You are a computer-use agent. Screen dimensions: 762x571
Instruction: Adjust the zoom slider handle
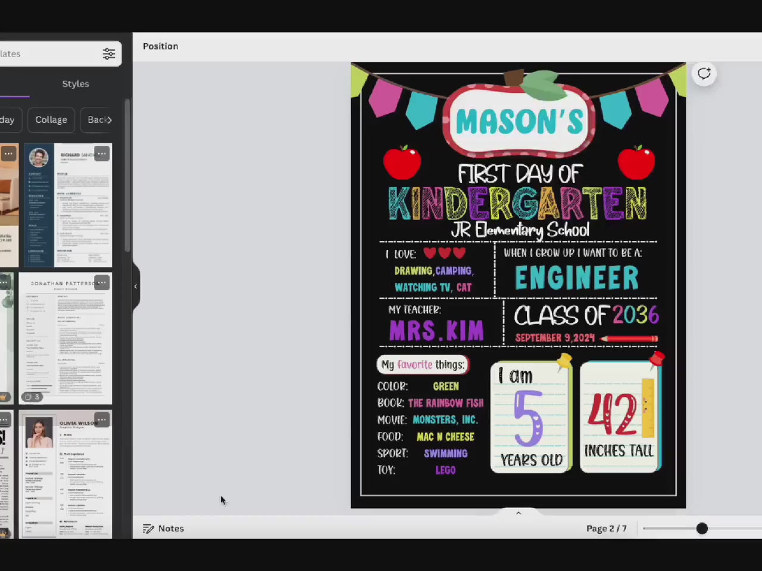702,528
